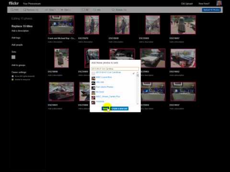Select the blue car photo in second row

183,58
